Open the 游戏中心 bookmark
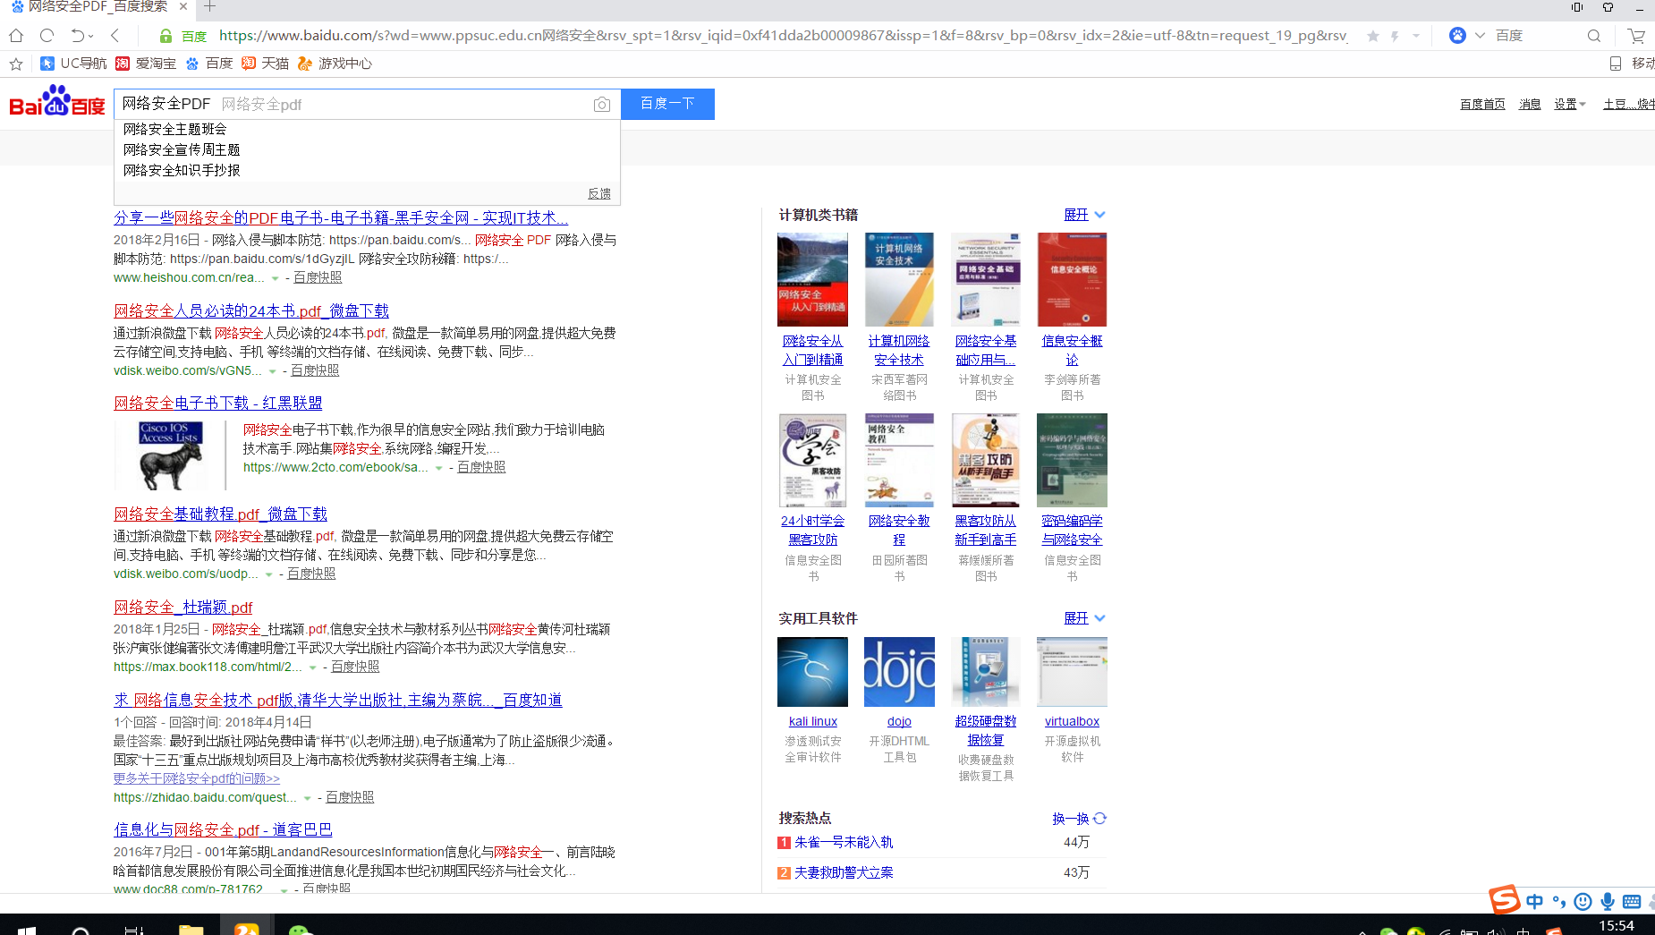Viewport: 1655px width, 935px height. tap(335, 64)
